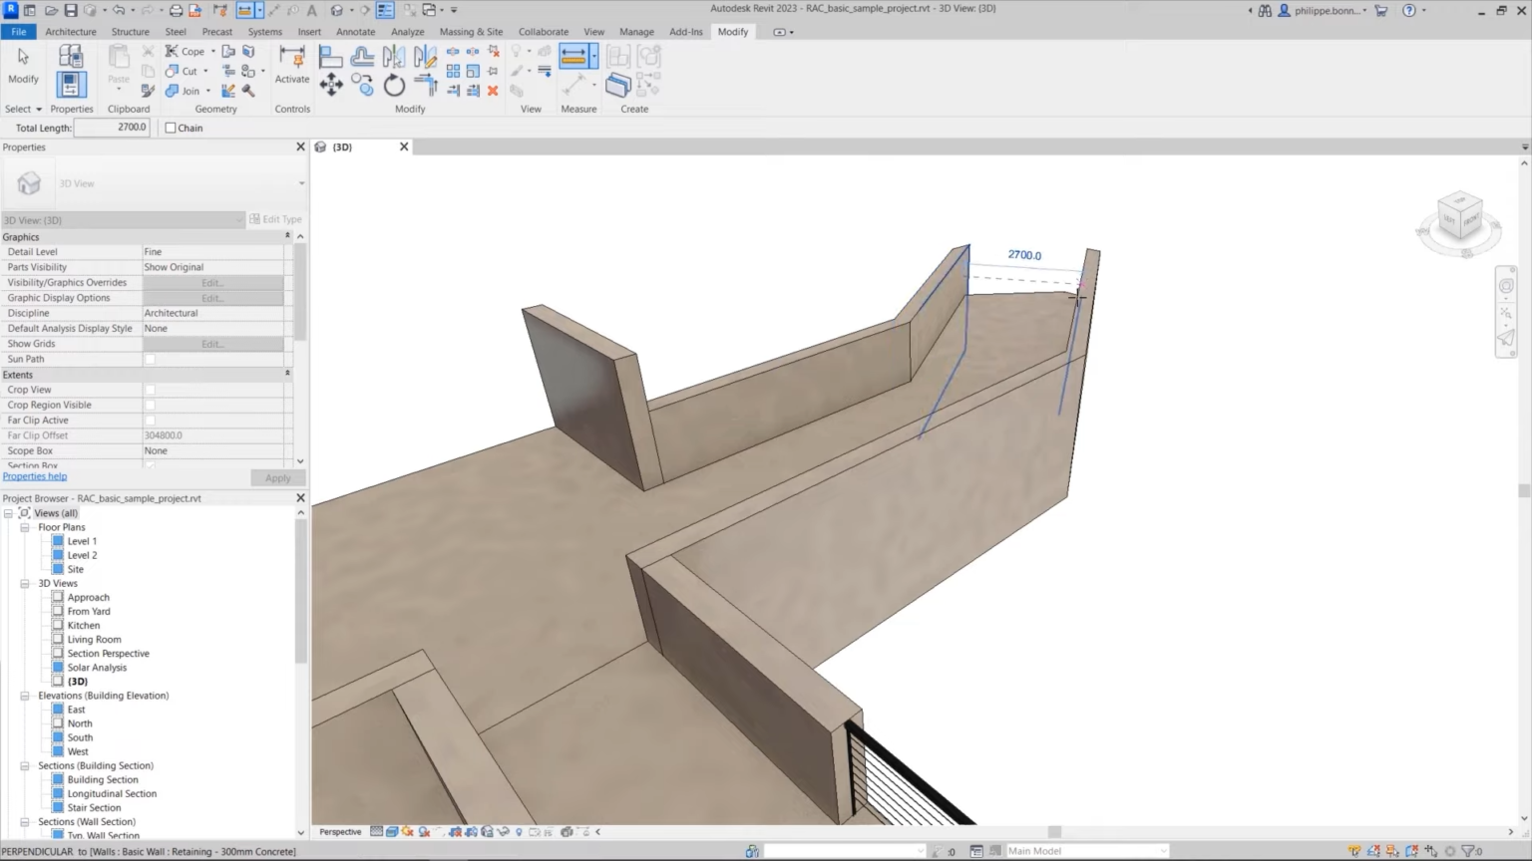Screen dimensions: 1532x861
Task: Click the Modify arrow tool
Action: (x=23, y=58)
